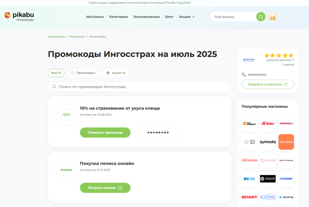Click the Популярные магазины heading
This screenshot has width=309, height=207.
265,106
